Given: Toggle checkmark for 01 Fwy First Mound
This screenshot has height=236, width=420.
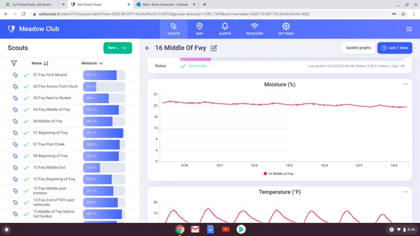Looking at the screenshot, I should coord(26,75).
